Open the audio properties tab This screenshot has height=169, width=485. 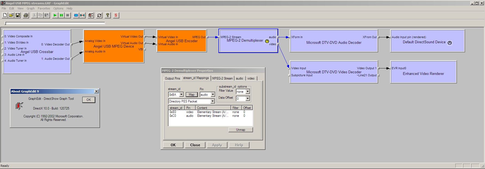coord(240,78)
